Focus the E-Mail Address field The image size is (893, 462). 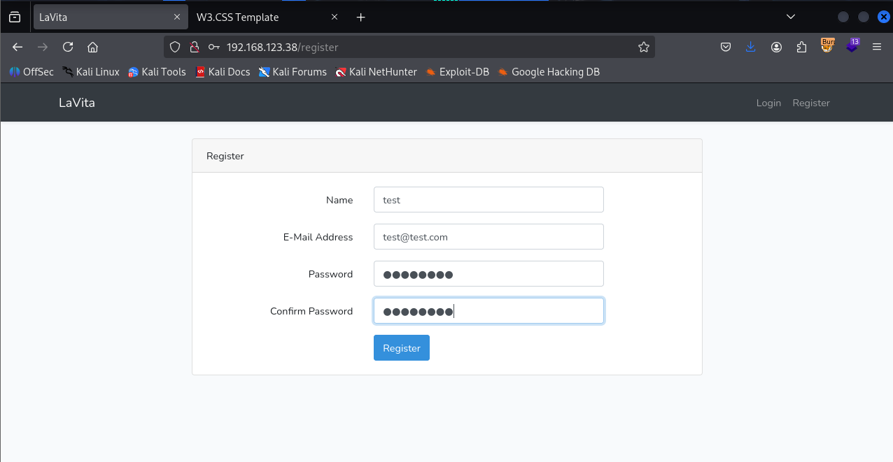coord(488,237)
